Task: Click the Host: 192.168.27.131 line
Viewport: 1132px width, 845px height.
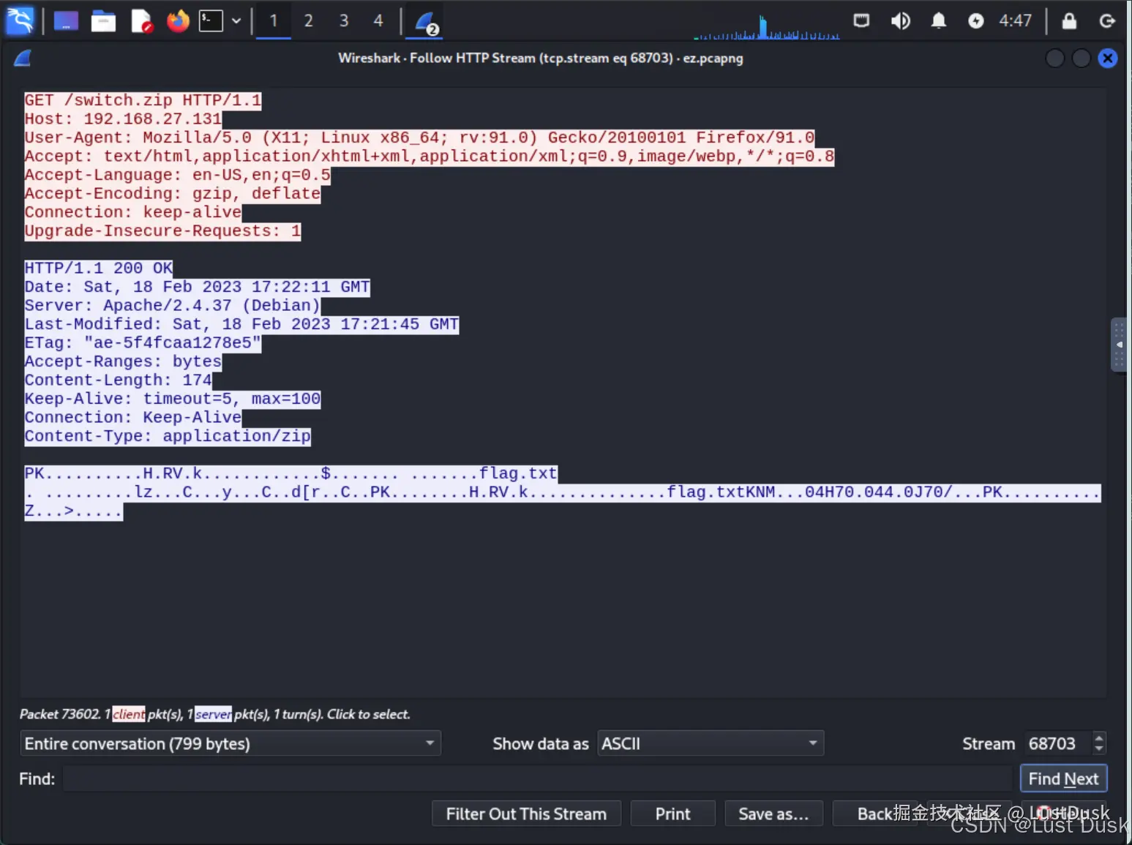Action: (x=123, y=119)
